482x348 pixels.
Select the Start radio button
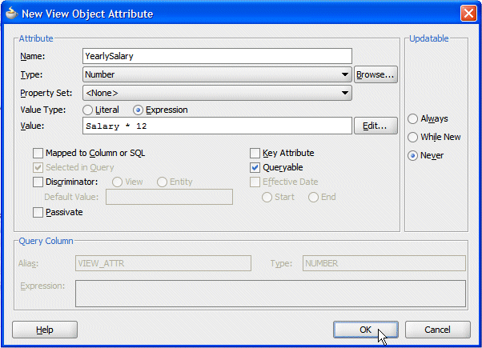tap(267, 197)
